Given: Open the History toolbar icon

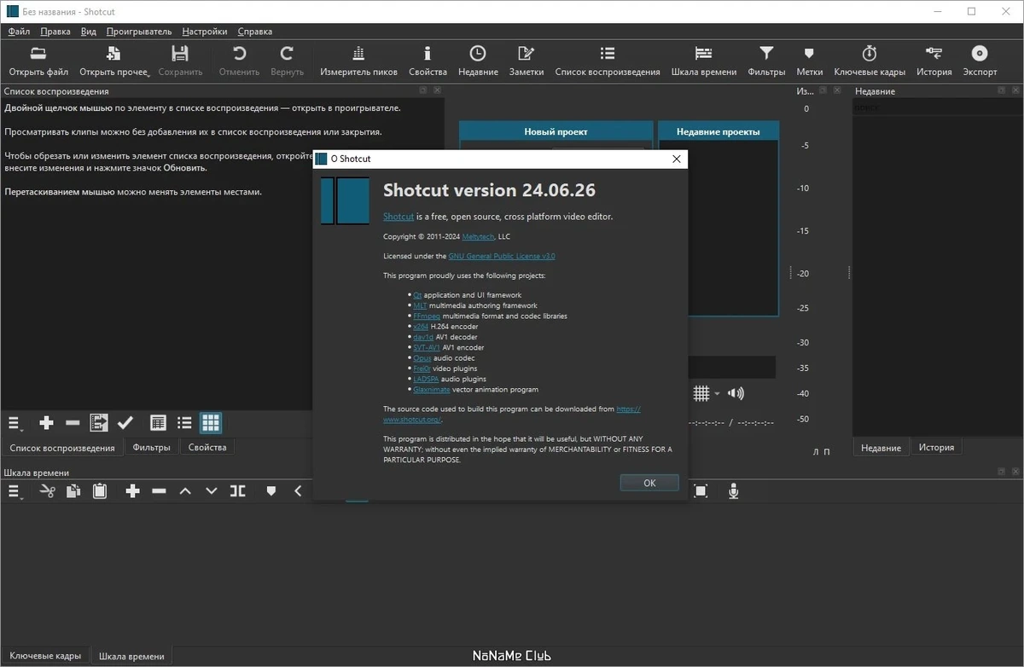Looking at the screenshot, I should (934, 54).
